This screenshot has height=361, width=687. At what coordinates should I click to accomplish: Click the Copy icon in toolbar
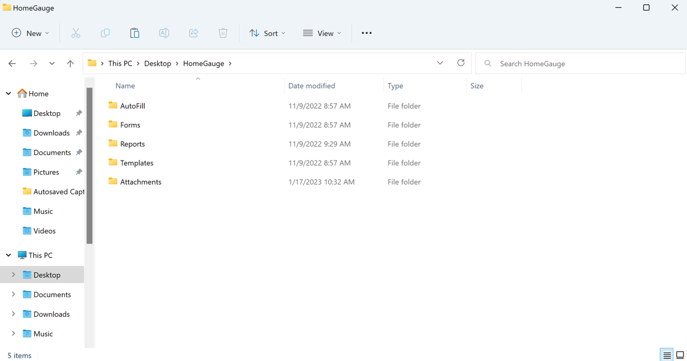click(x=105, y=33)
